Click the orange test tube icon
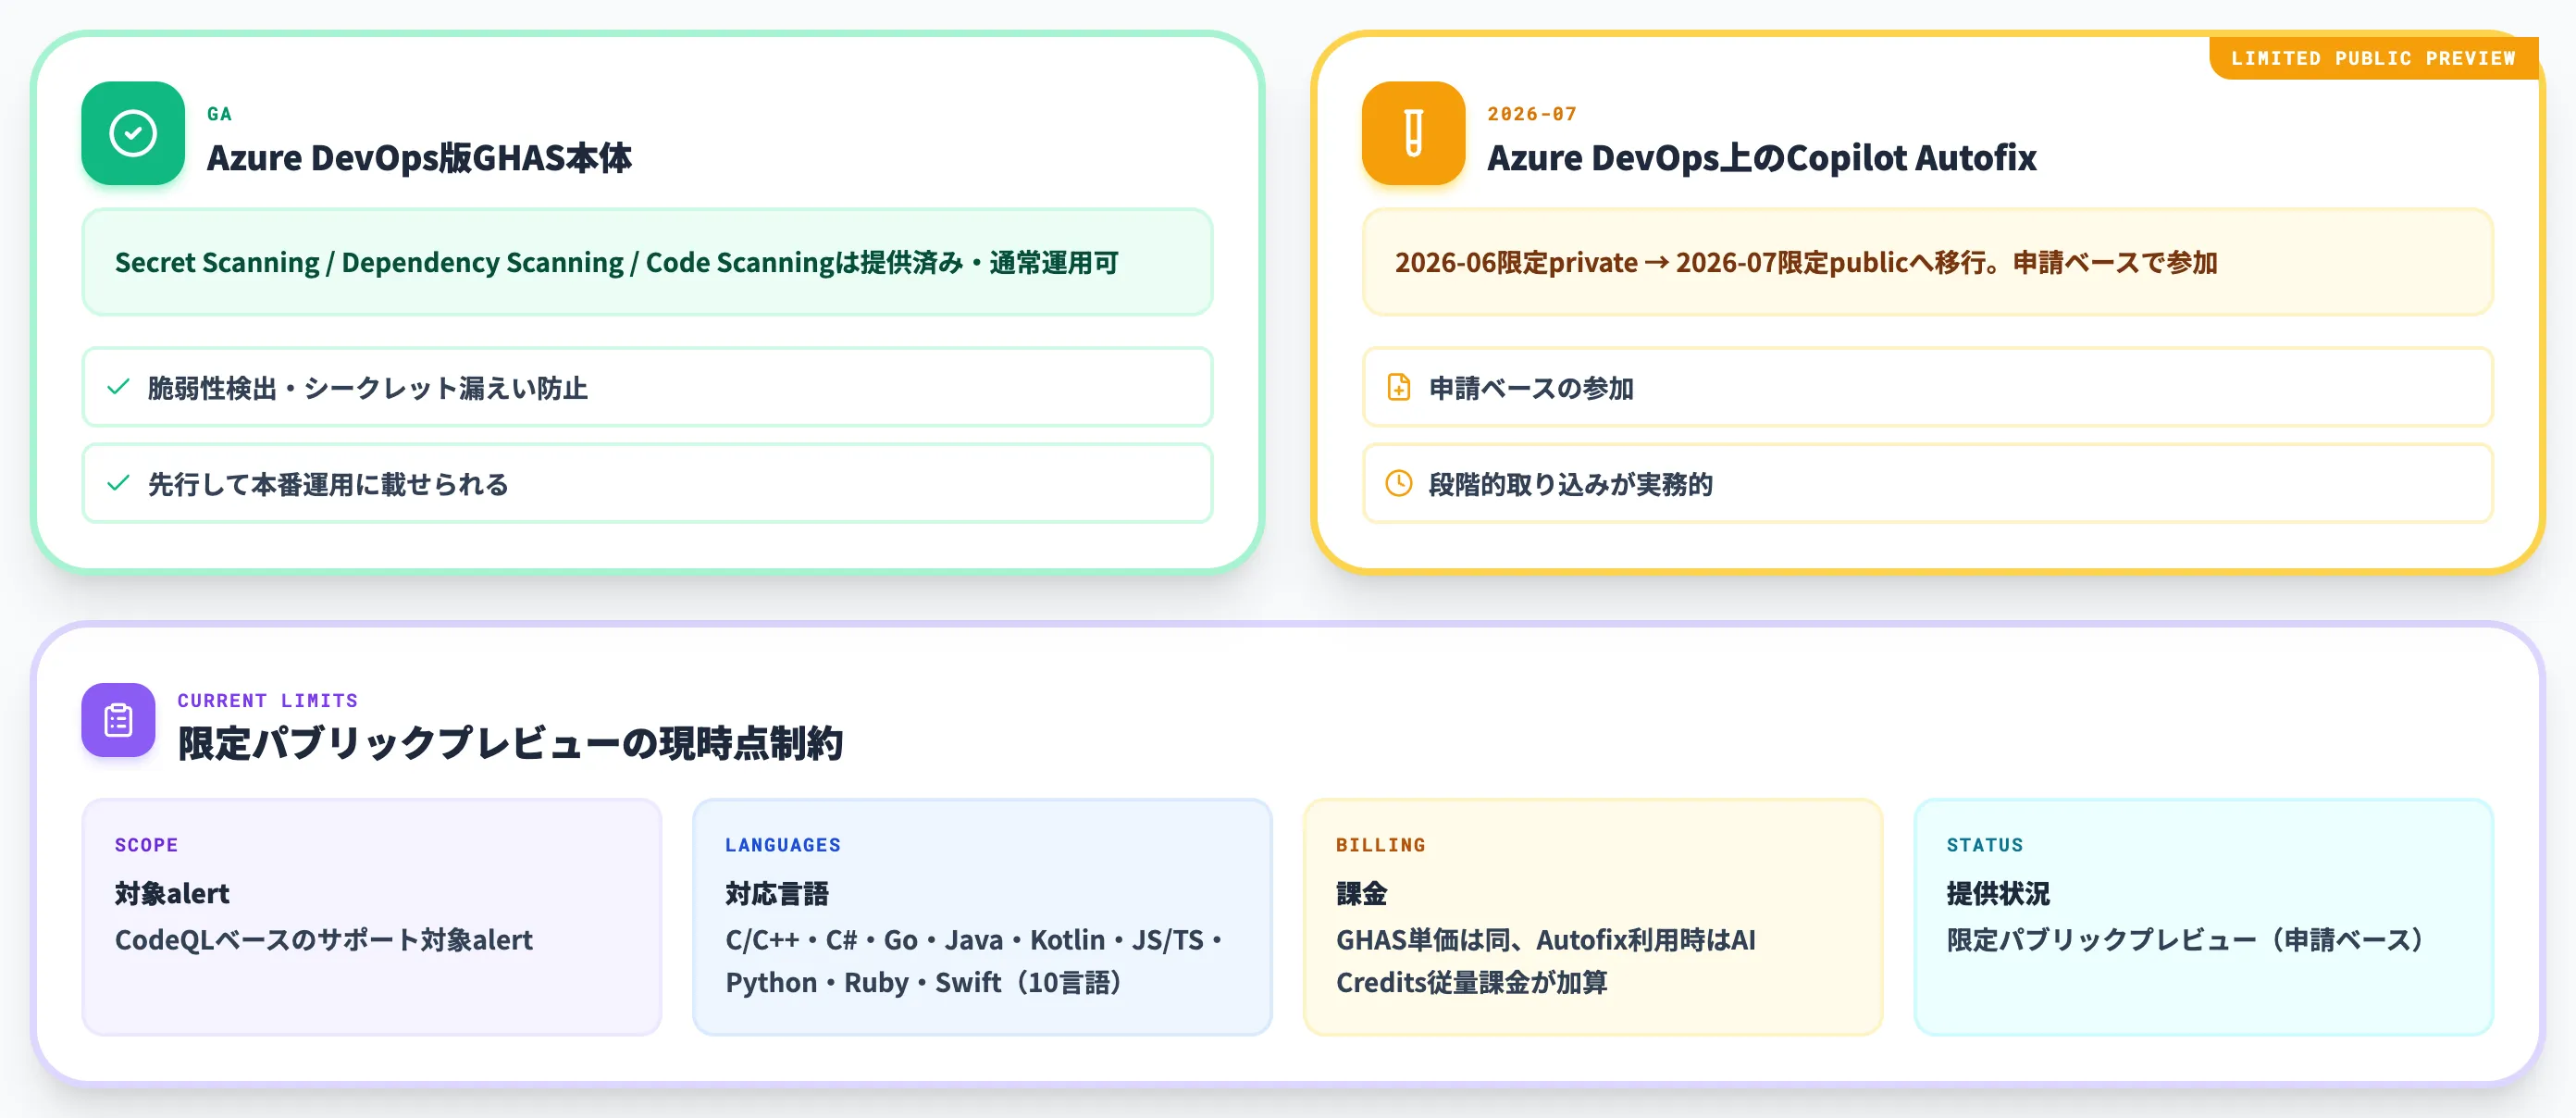 [1413, 133]
